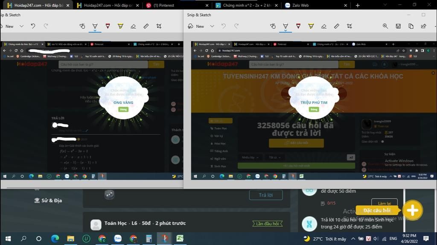Open a new browser tab

coord(358,5)
